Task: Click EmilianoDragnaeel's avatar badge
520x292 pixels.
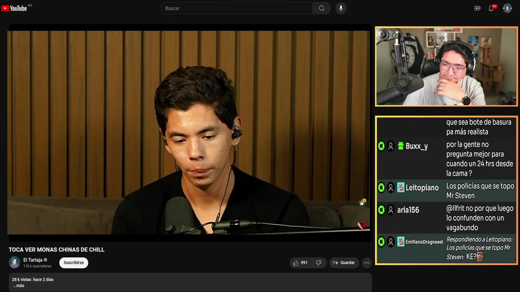Action: click(401, 242)
